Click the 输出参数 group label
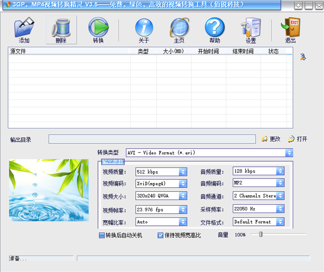Screen dimensions: 324x272 tap(113, 162)
